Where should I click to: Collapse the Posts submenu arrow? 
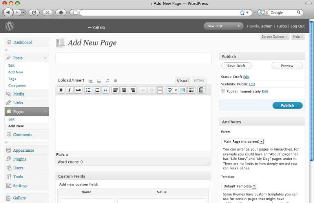(x=45, y=58)
